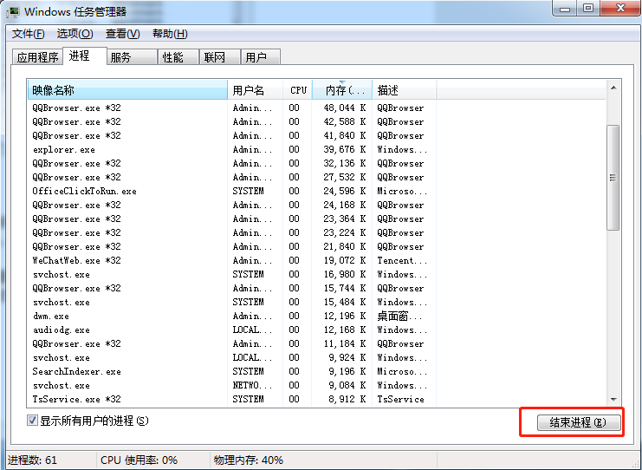Click CPU 使用率: 0% status entry
Image resolution: width=642 pixels, height=470 pixels.
[139, 460]
